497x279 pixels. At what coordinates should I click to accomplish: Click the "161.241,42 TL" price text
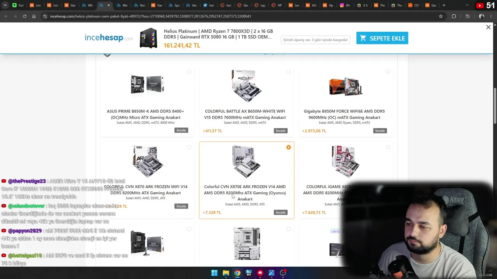182,45
